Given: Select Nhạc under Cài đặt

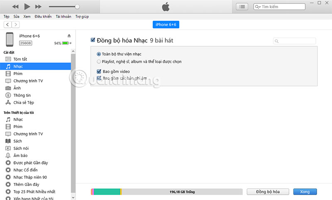Looking at the screenshot, I should pos(35,66).
